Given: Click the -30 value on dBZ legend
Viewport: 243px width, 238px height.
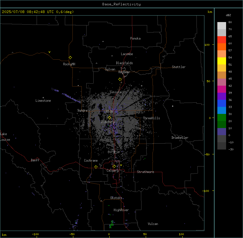Looking at the screenshot, I should point(231,149).
